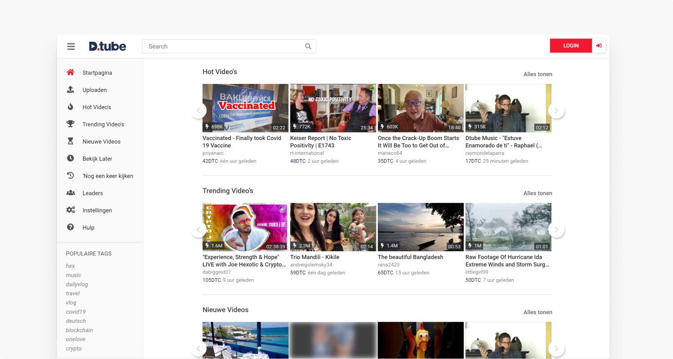Click Trending Video's carousel left arrow
Viewport: 673px width, 359px height.
198,229
